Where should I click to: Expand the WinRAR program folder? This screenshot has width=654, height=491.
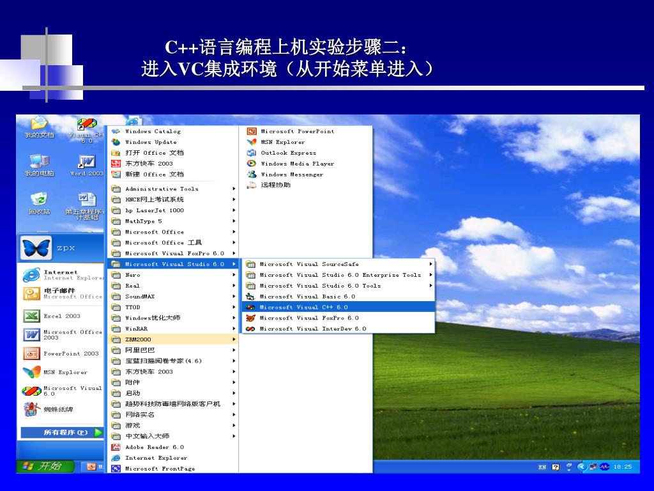tap(173, 329)
